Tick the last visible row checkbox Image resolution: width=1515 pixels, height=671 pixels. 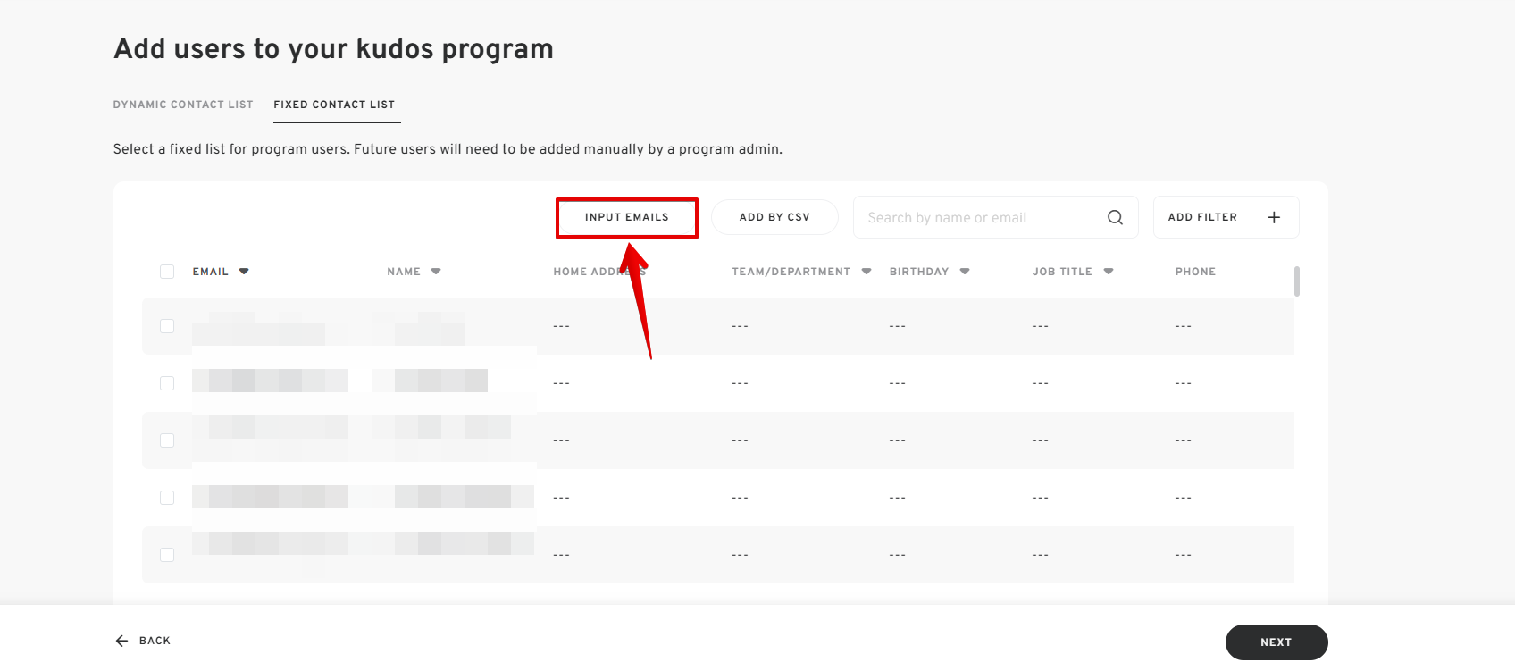[167, 555]
